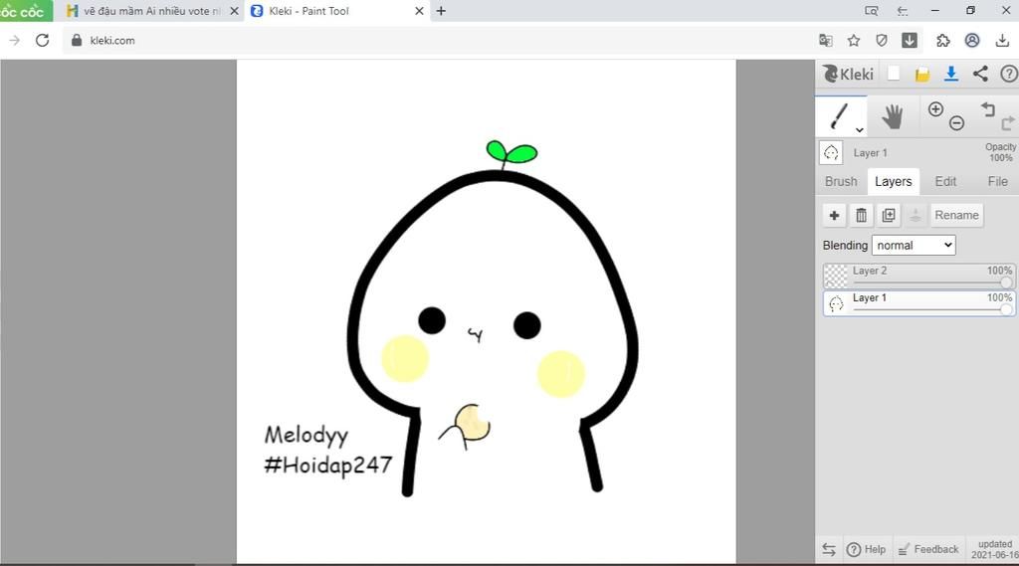The image size is (1019, 566).
Task: Click Layer 2 opacity slider handle
Action: 1006,283
